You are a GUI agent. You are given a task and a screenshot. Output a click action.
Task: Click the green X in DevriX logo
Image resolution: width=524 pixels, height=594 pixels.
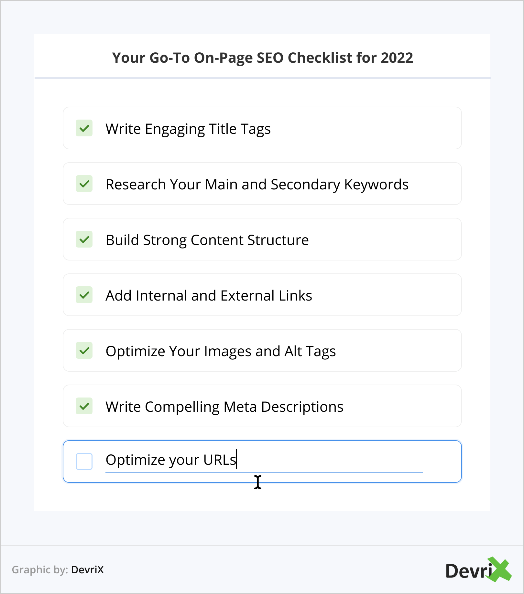(500, 569)
